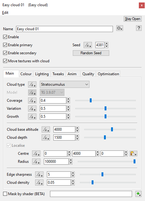
Task: Click the Cloud base altitude slider handle
Action: click(112, 129)
